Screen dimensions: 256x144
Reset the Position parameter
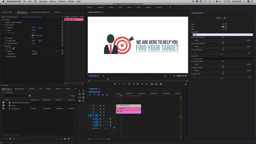click(62, 28)
